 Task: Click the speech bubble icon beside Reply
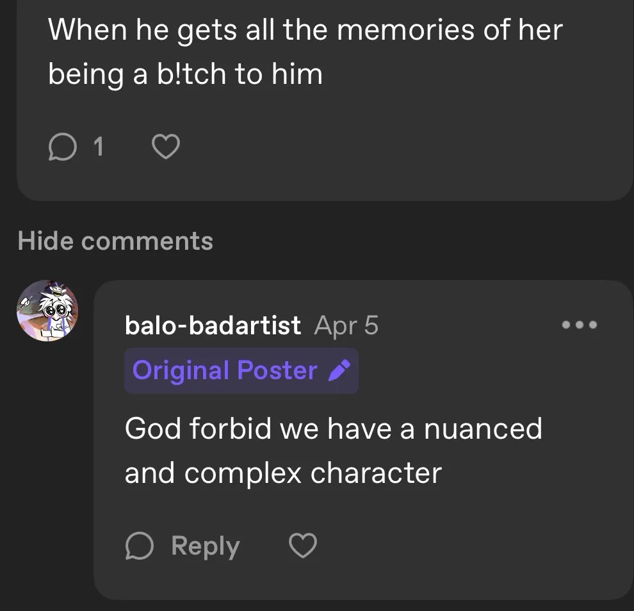click(x=140, y=546)
